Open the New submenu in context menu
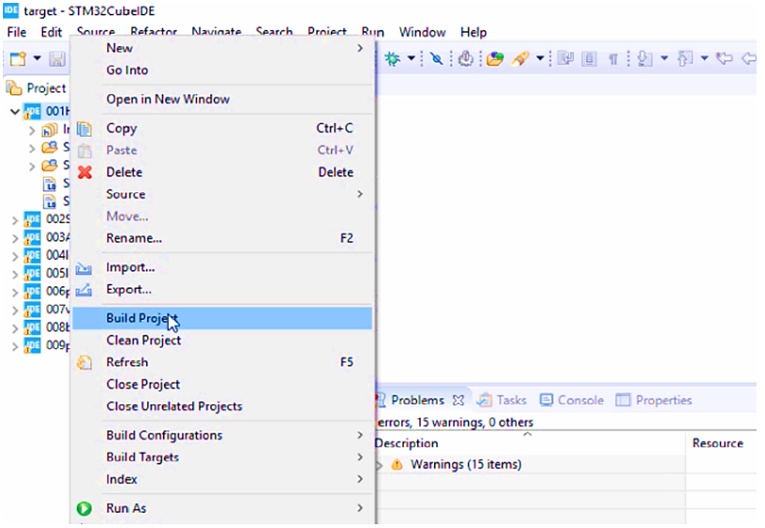The height and width of the screenshot is (528, 765). (x=222, y=48)
